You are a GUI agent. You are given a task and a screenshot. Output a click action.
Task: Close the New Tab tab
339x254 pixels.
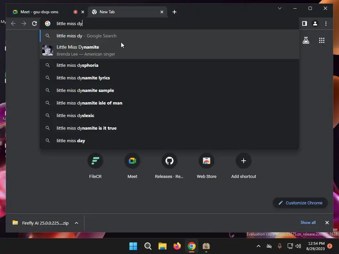coord(162,12)
